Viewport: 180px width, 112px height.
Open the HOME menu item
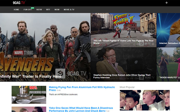(x=16, y=9)
